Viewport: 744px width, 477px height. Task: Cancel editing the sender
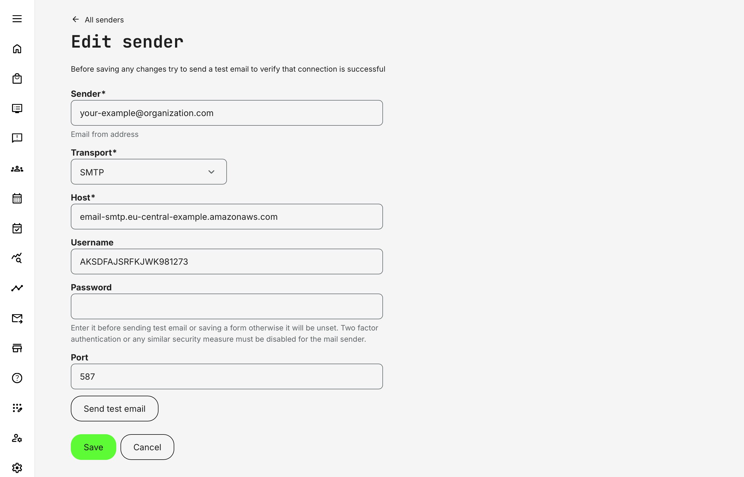point(147,447)
